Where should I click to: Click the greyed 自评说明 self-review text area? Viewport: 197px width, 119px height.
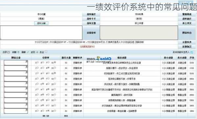(139, 33)
